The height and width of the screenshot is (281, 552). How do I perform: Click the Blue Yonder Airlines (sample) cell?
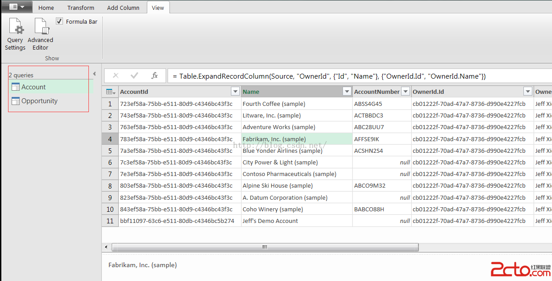coord(297,151)
